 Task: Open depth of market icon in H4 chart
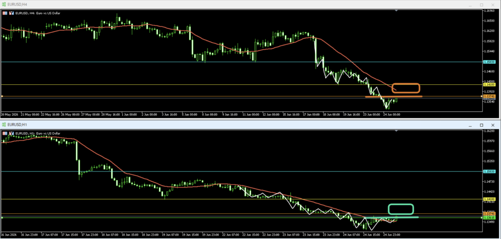[x=12, y=13]
